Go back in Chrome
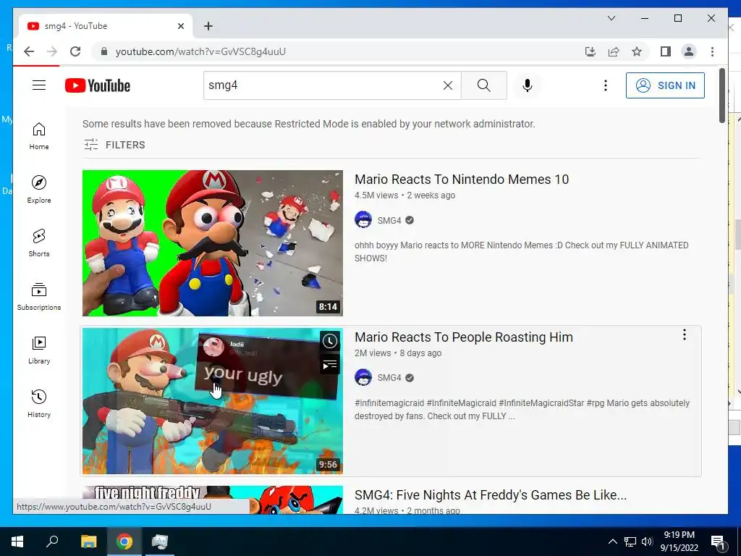Viewport: 741px width, 556px height. coord(29,51)
